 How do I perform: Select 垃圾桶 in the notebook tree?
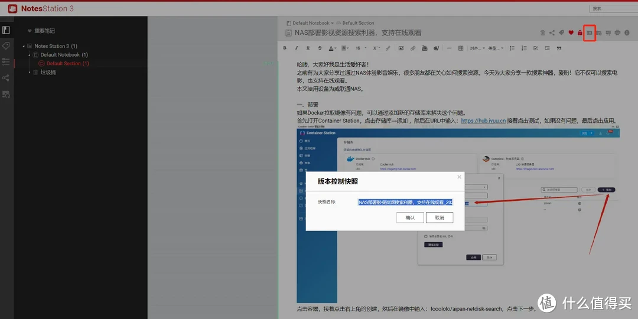point(48,72)
